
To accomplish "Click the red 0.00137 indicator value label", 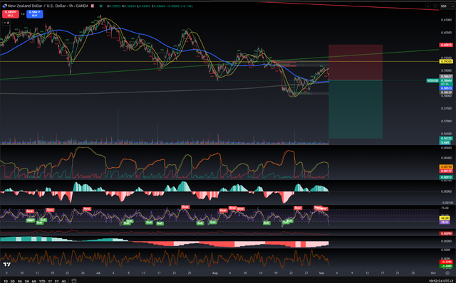I will 446,171.
